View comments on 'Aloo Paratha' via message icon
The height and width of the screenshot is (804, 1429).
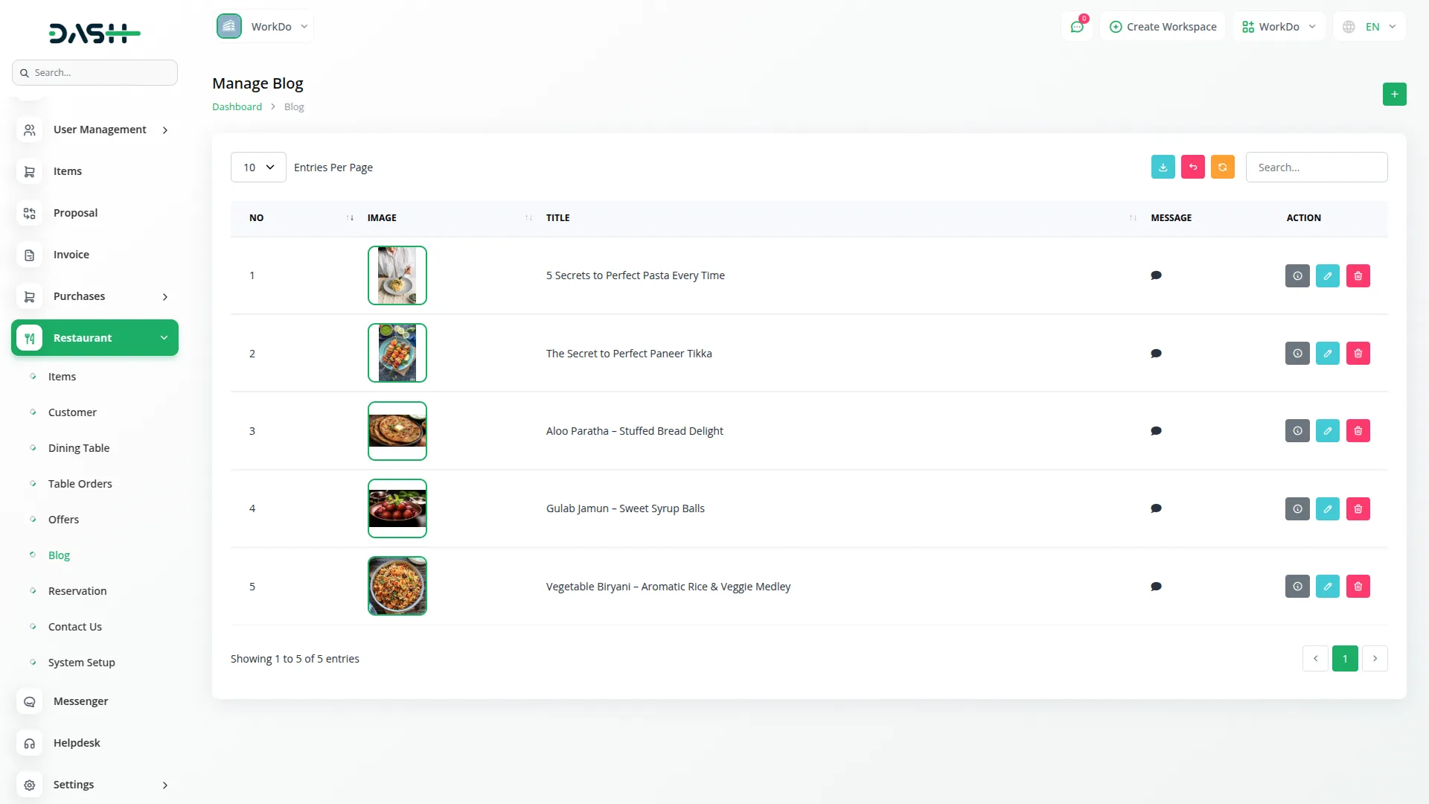pos(1156,430)
